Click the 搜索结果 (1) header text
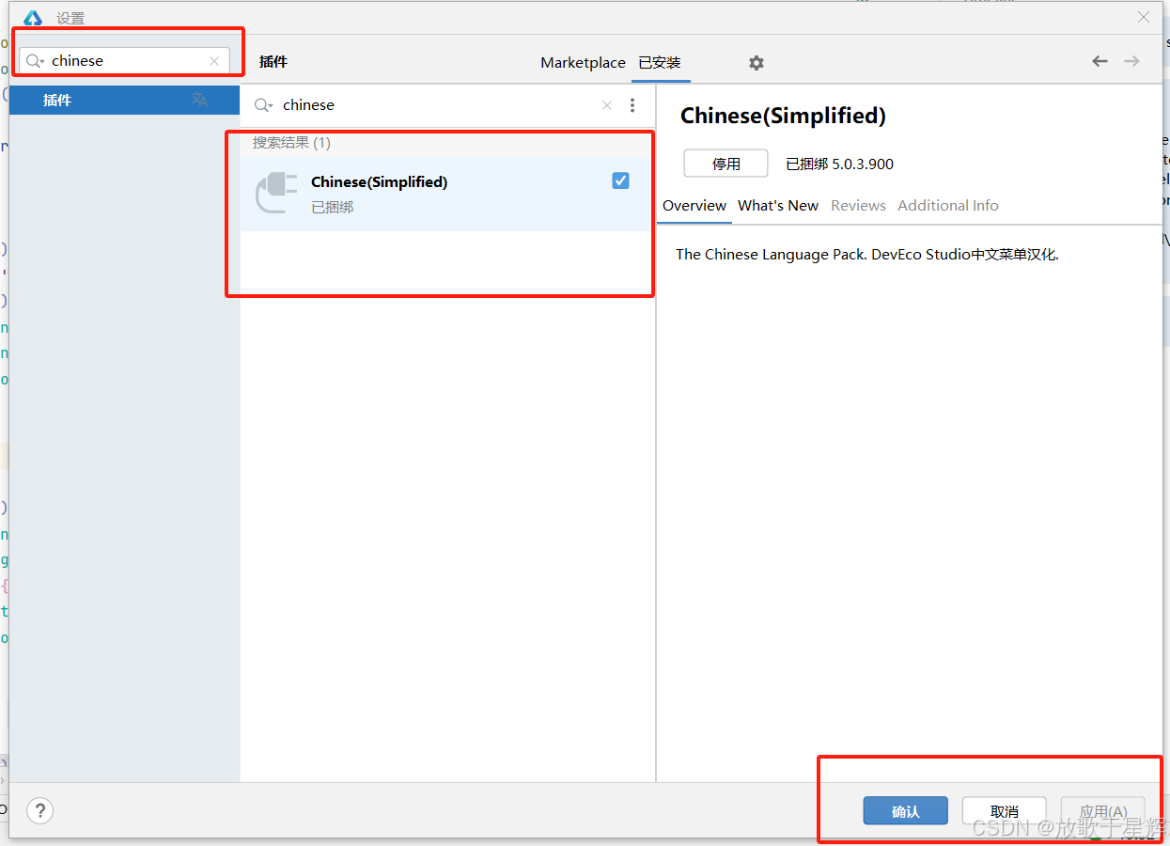This screenshot has height=846, width=1170. (x=291, y=143)
